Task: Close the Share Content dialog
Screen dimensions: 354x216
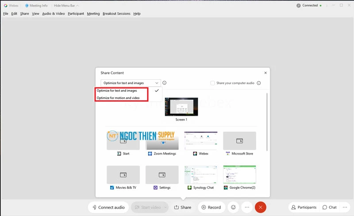Action: tap(265, 73)
